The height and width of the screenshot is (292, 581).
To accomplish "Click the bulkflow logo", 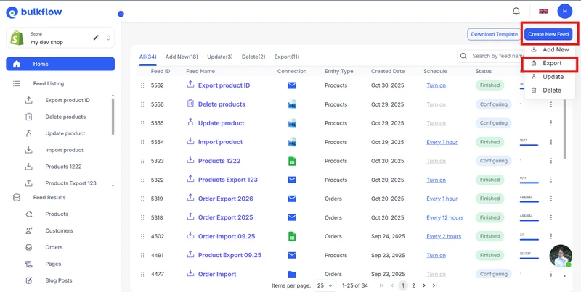I will point(34,12).
